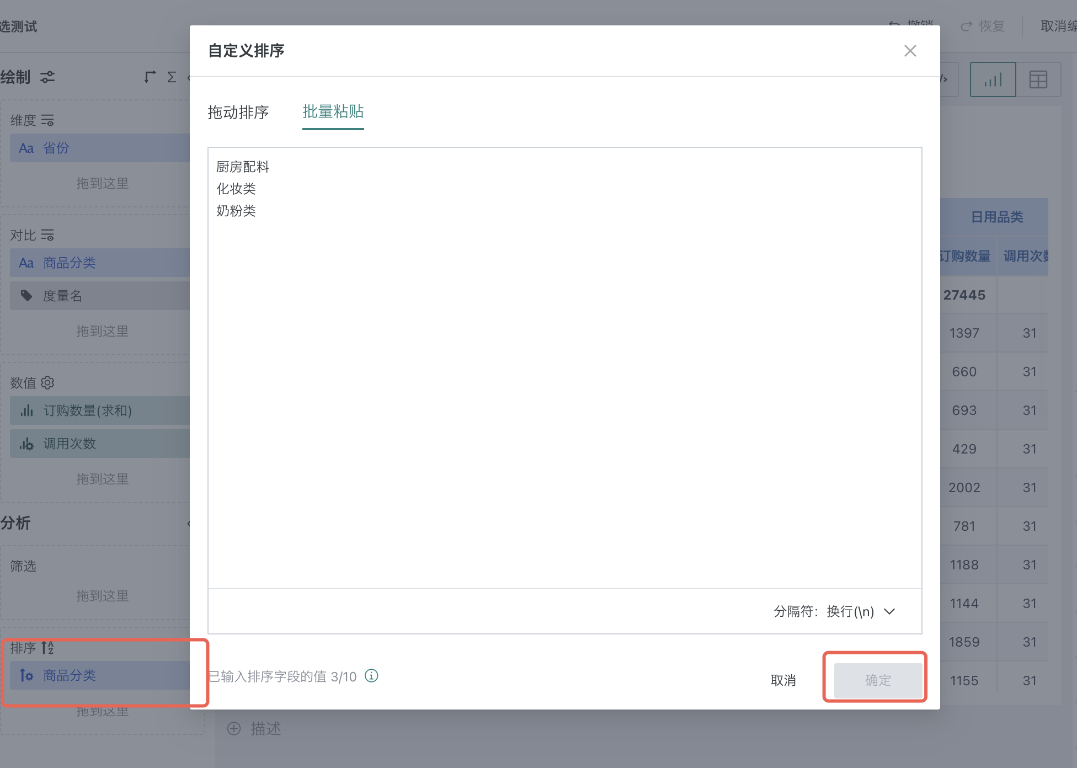This screenshot has width=1077, height=768.
Task: Click the filter icon next to 对比
Action: tap(47, 235)
